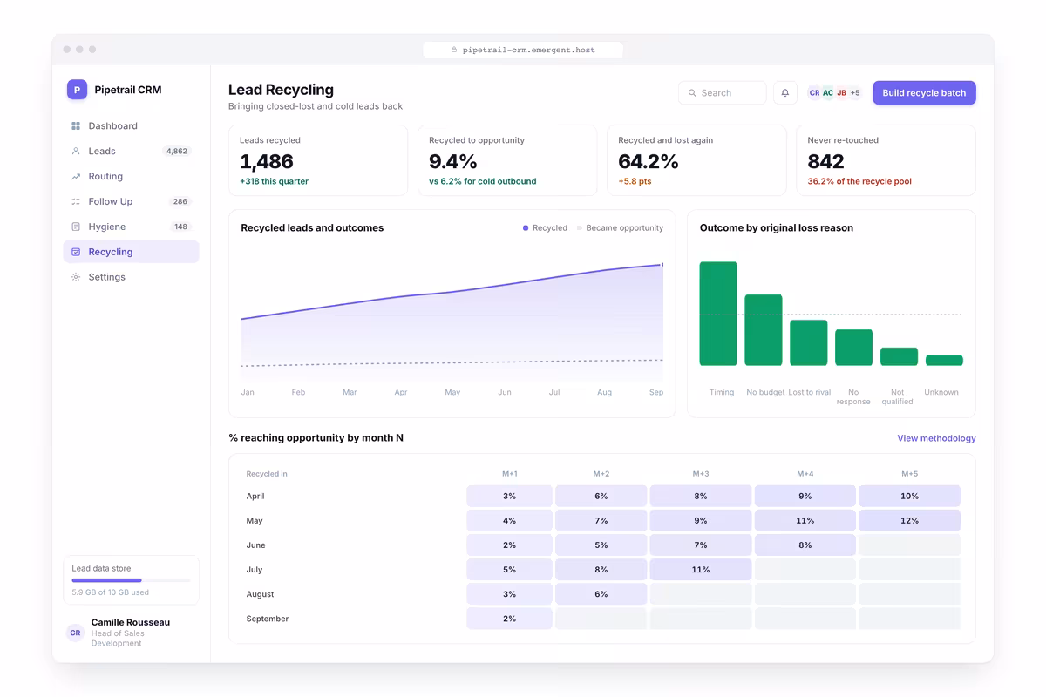Screen dimensions: 1046x697
Task: Click the 4,862 Leads count badge
Action: click(177, 152)
